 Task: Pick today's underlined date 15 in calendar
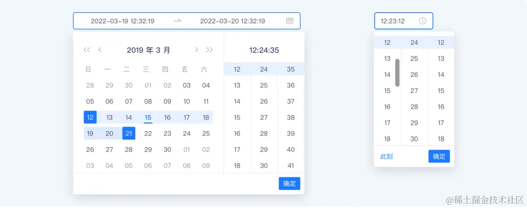click(148, 117)
